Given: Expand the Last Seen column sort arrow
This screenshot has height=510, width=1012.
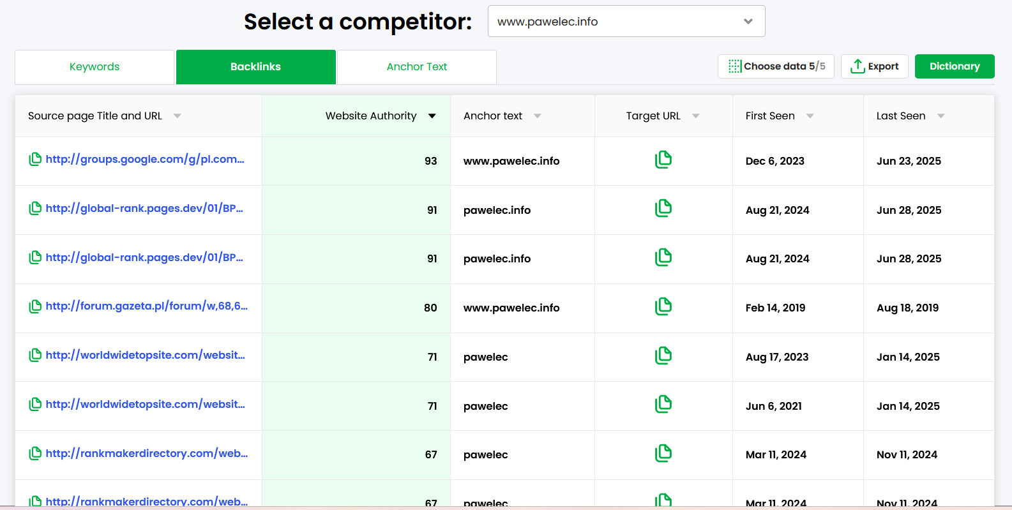Looking at the screenshot, I should pos(941,116).
